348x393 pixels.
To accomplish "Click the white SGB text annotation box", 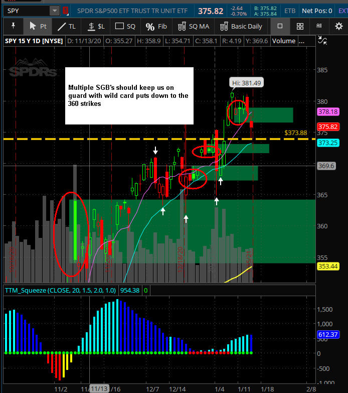I will (129, 96).
